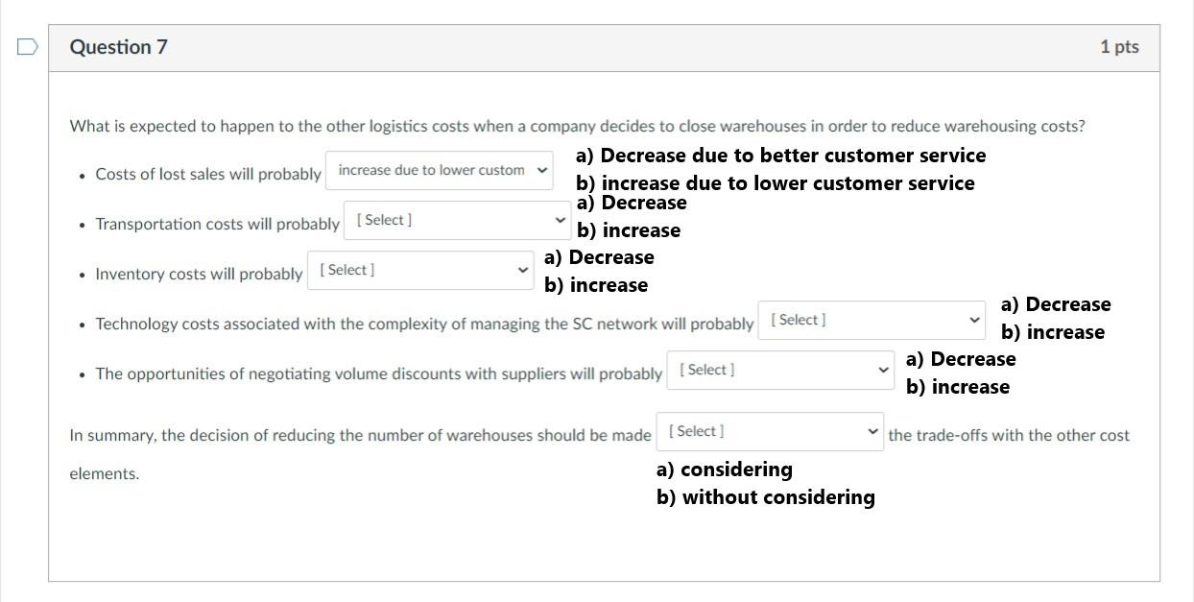This screenshot has height=602, width=1194.
Task: Click 'Inventory costs will probably' label
Action: [x=199, y=275]
